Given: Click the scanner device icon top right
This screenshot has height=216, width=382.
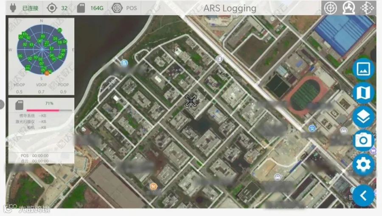Looking at the screenshot, I should pyautogui.click(x=348, y=8).
